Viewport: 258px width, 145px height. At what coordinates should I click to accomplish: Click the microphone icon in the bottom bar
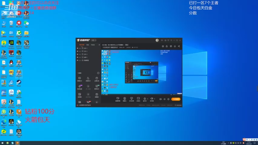[x=144, y=99]
